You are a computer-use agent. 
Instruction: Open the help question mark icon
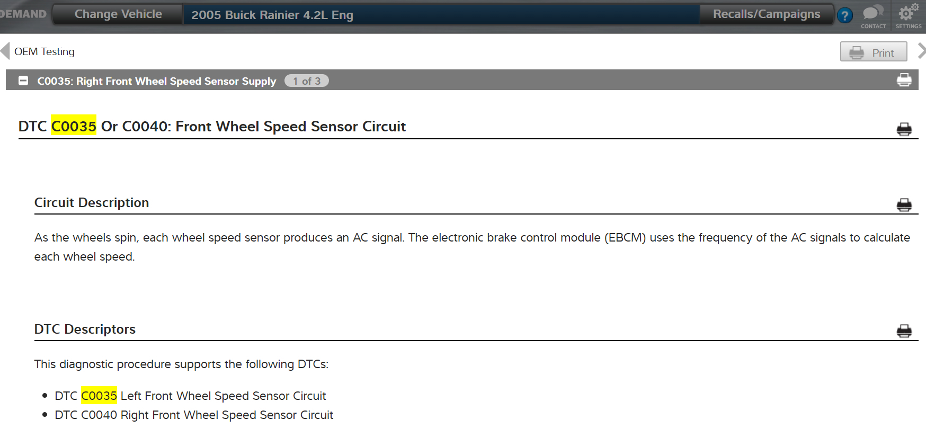(845, 15)
